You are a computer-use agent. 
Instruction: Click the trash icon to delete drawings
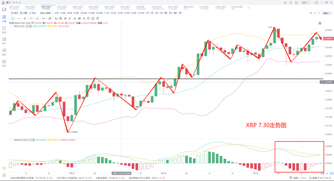tap(97, 19)
